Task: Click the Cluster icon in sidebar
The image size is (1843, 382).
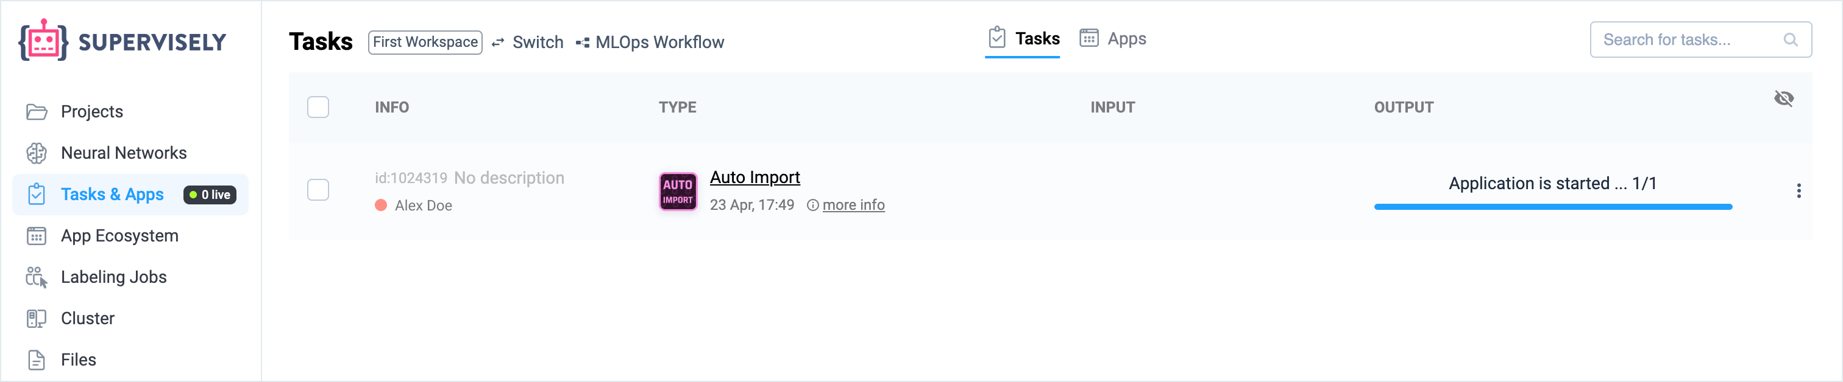Action: pos(37,319)
